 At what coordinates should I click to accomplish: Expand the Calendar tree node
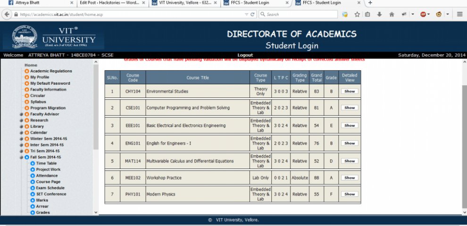pyautogui.click(x=21, y=133)
